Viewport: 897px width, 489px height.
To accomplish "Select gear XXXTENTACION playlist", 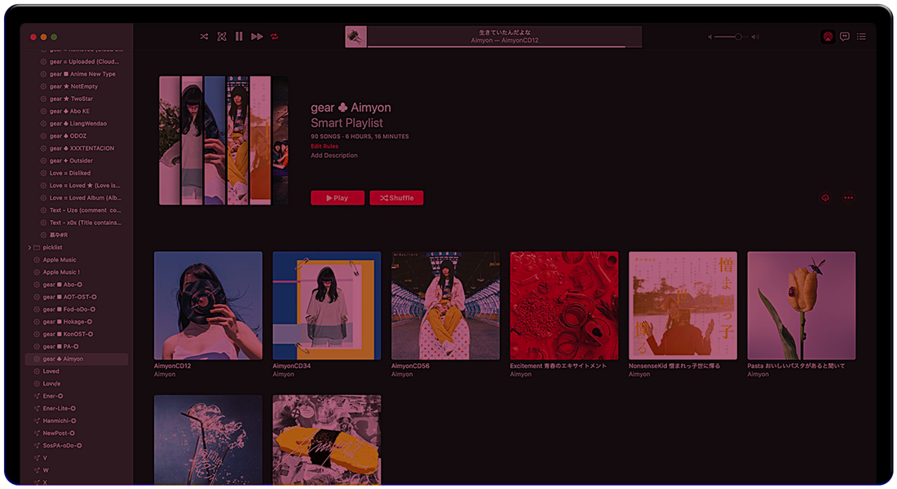I will pyautogui.click(x=77, y=148).
